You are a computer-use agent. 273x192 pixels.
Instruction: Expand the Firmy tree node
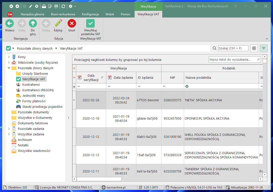[x=9, y=57]
